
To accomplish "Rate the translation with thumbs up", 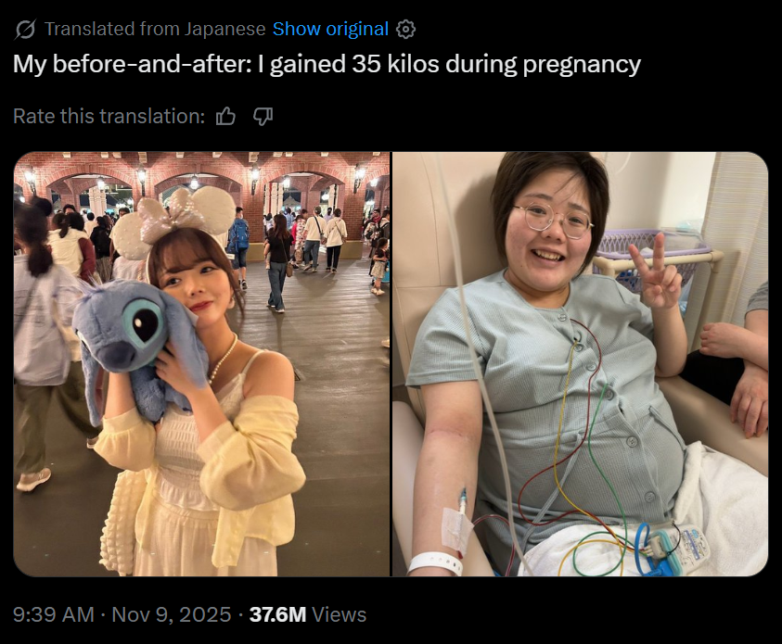I will 225,117.
